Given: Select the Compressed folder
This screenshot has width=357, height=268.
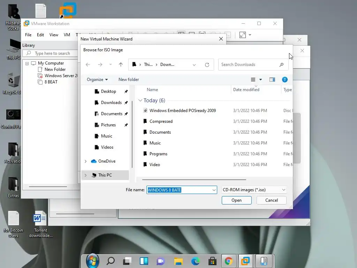Looking at the screenshot, I should (161, 121).
